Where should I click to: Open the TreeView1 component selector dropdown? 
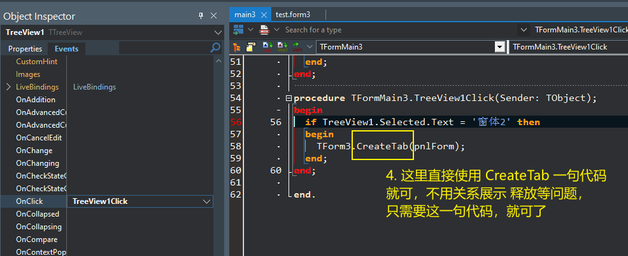point(218,33)
